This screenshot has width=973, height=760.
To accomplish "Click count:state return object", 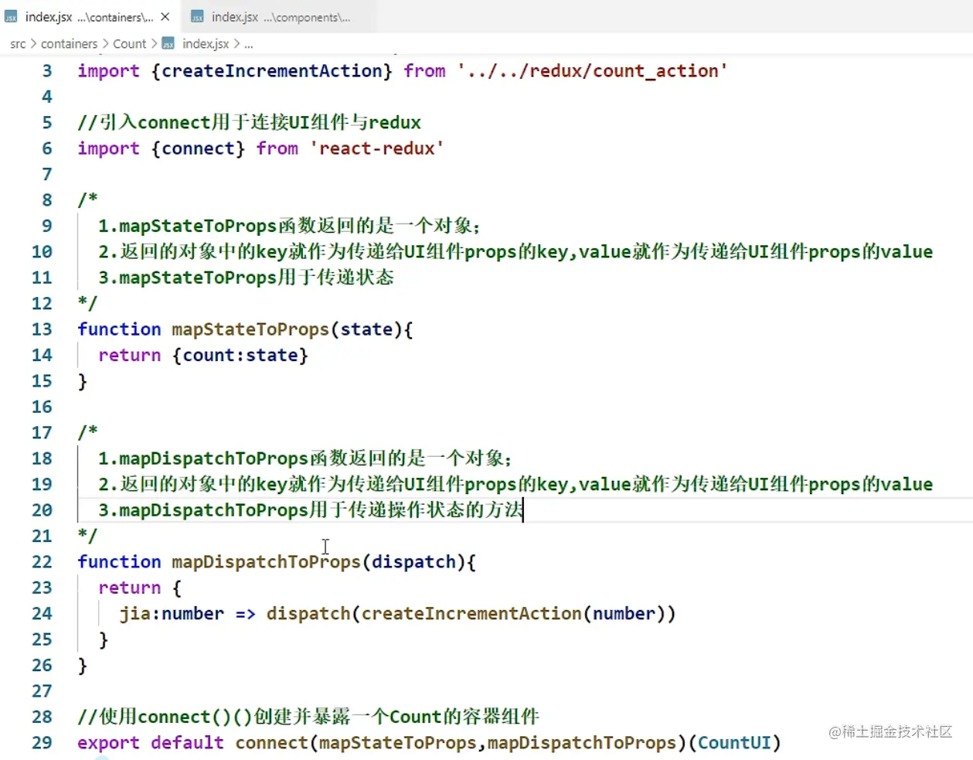I will 241,356.
